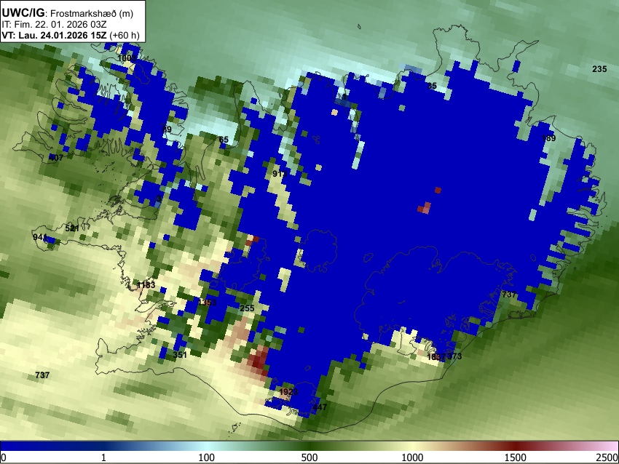Select the initial time "IT: Fim. 22. 01. 2026 03Z"

pyautogui.click(x=54, y=25)
